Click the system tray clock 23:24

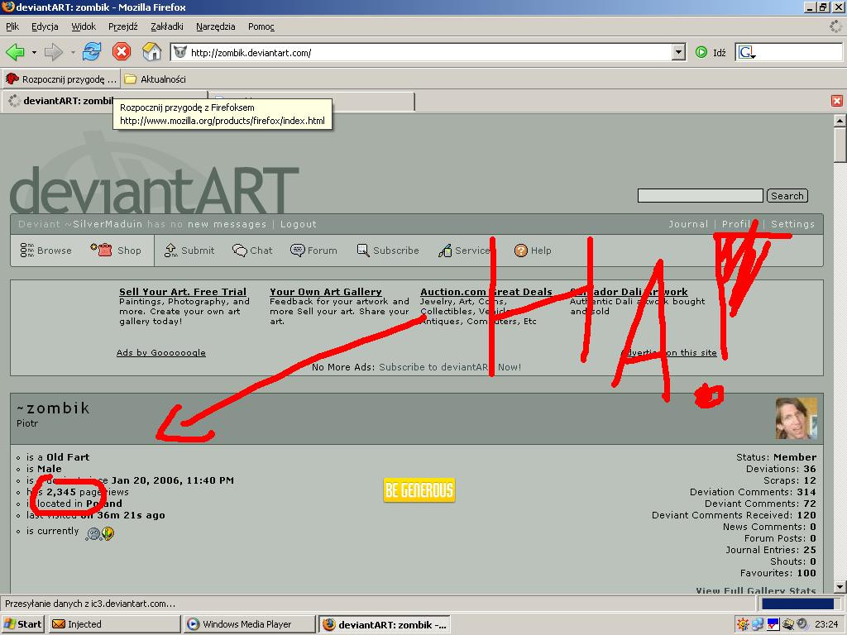point(826,624)
